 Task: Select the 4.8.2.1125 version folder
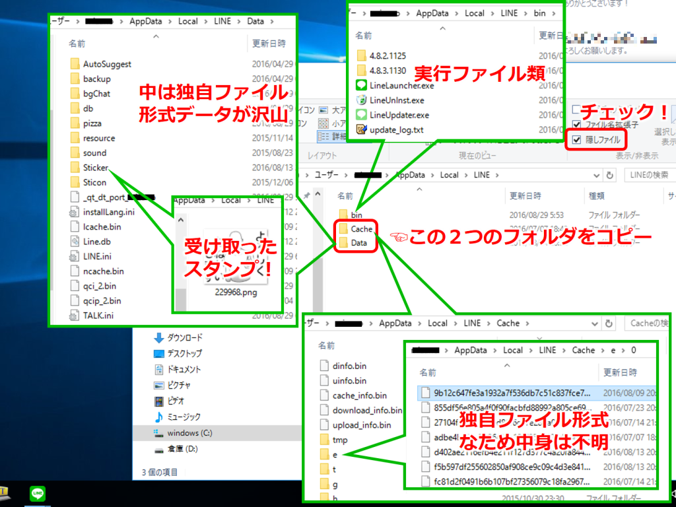coord(382,55)
